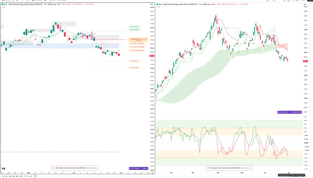The height and width of the screenshot is (178, 313).
Task: Select the YTD time range
Action: [21, 176]
